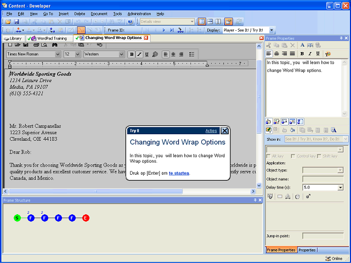Click the highlighted orange frame tool icon
Screen dimensions: 351x263
(x=81, y=30)
